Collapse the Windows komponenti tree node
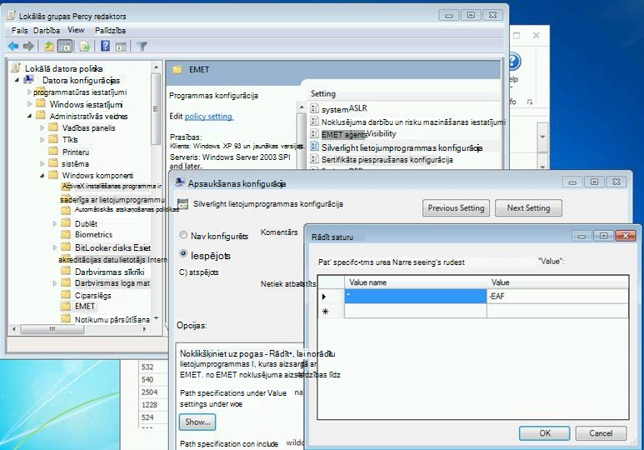 coord(42,176)
